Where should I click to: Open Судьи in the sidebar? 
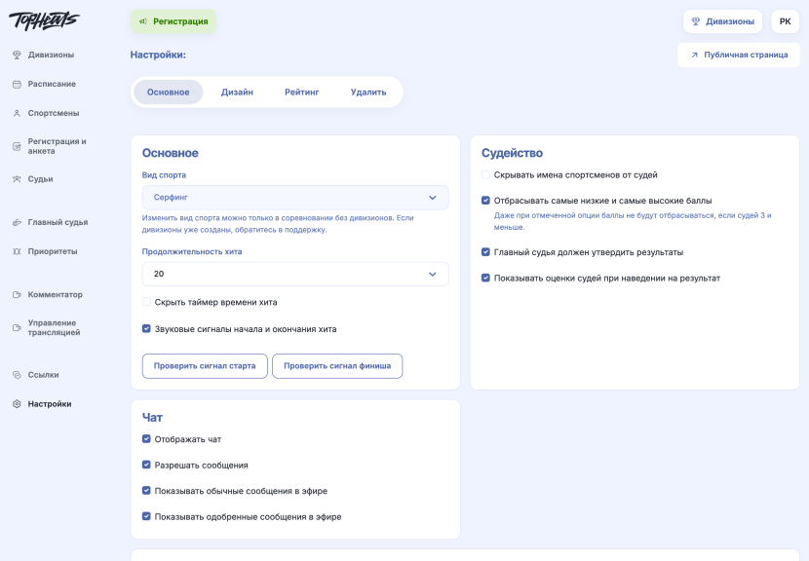[x=40, y=179]
